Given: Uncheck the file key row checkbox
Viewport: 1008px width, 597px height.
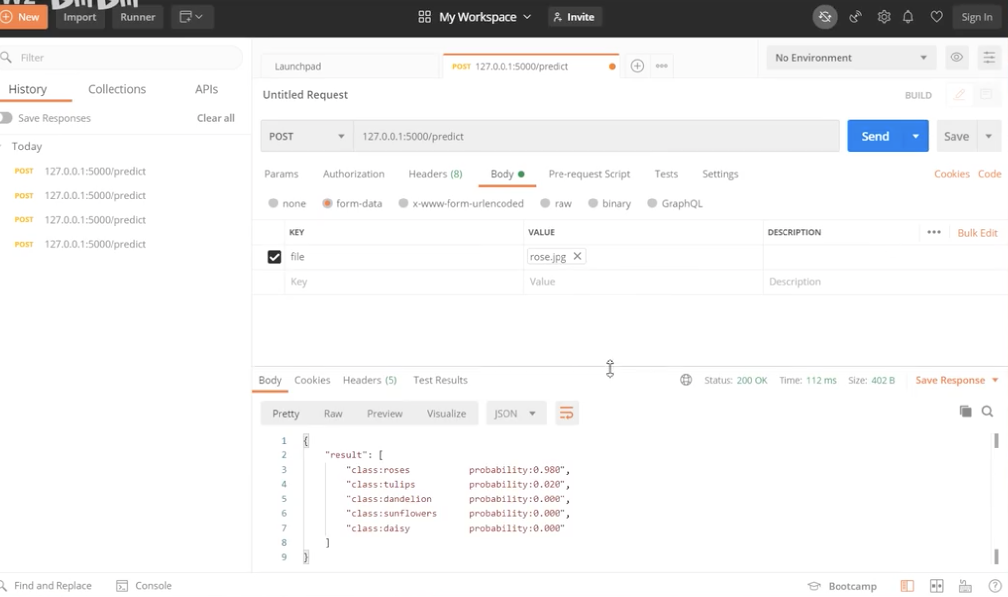Looking at the screenshot, I should [274, 257].
